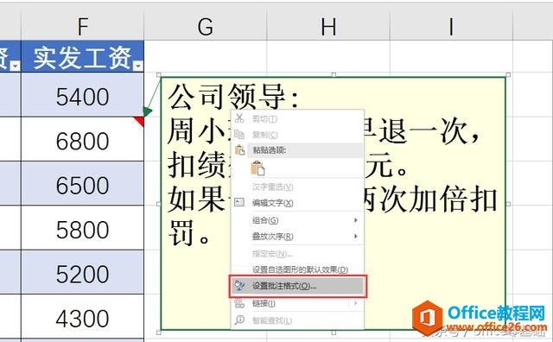Image resolution: width=553 pixels, height=342 pixels.
Task: Click the Copy icon in context menu
Action: tap(239, 135)
